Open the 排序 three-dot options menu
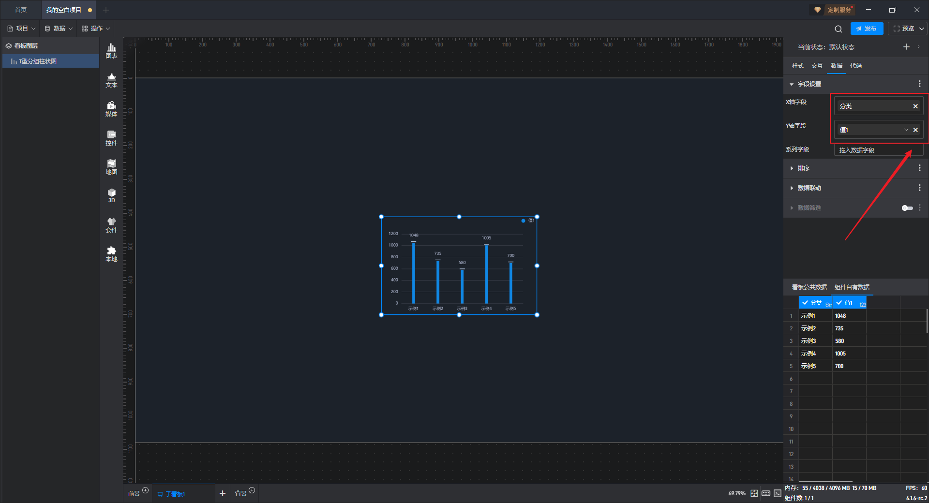The height and width of the screenshot is (503, 929). point(920,168)
